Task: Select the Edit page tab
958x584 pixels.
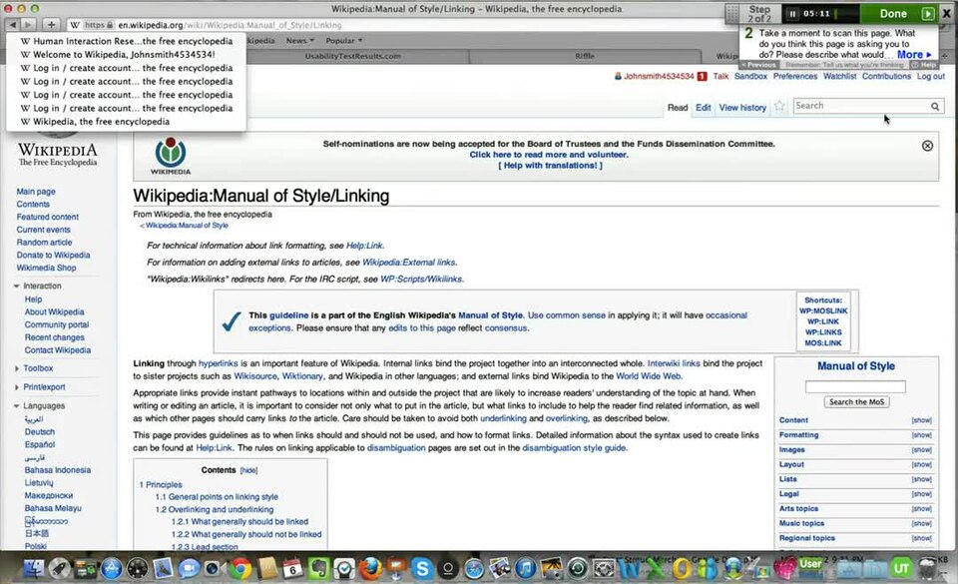Action: tap(704, 108)
